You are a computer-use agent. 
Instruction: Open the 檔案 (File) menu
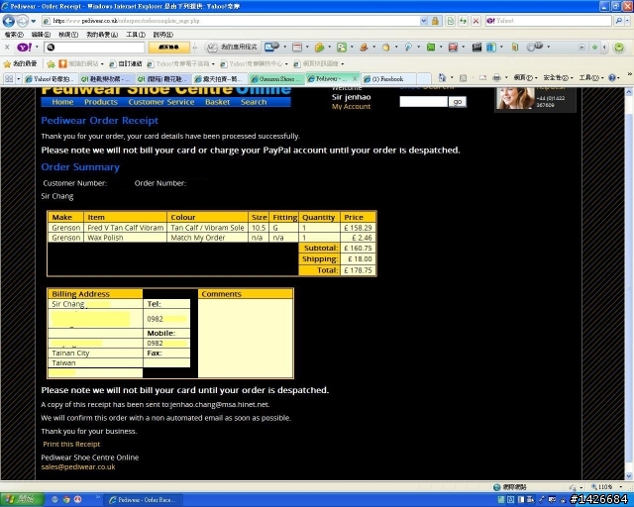tap(14, 35)
